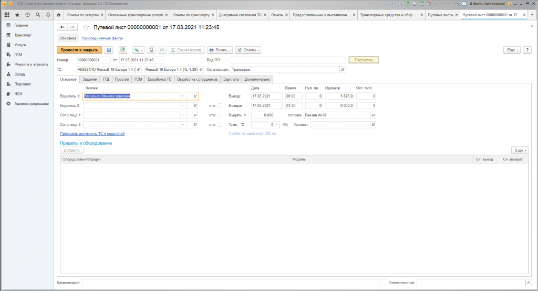The image size is (538, 291).
Task: Expand the Сопр.лицо 1 dropdown list
Action: click(x=183, y=115)
